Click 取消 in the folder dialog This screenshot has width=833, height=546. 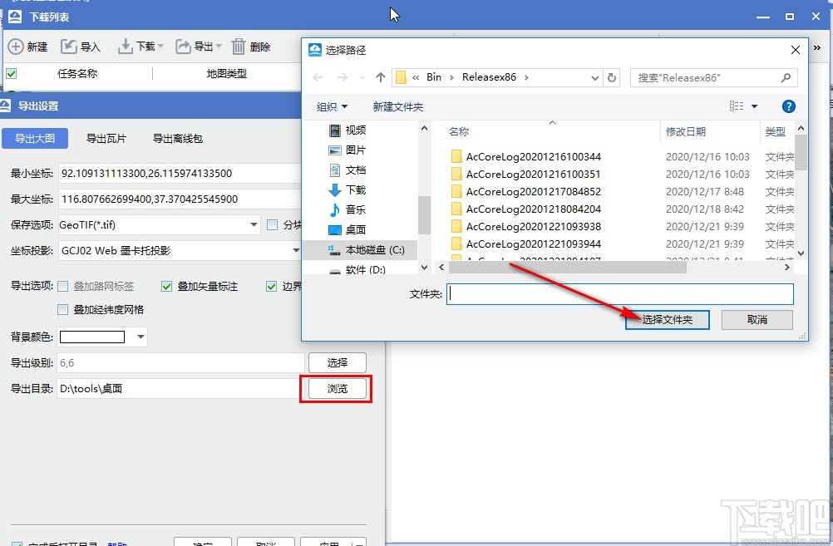pyautogui.click(x=757, y=320)
